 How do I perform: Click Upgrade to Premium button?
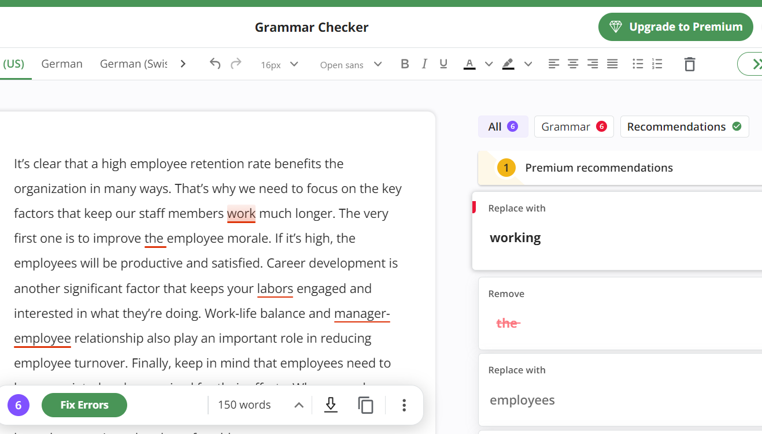tap(675, 27)
